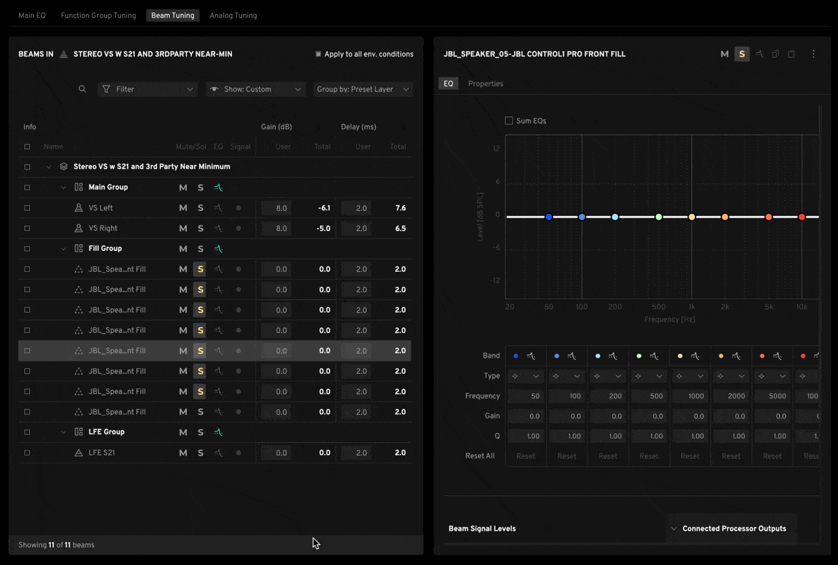Click the EQ icon on VS Left row

pyautogui.click(x=219, y=208)
